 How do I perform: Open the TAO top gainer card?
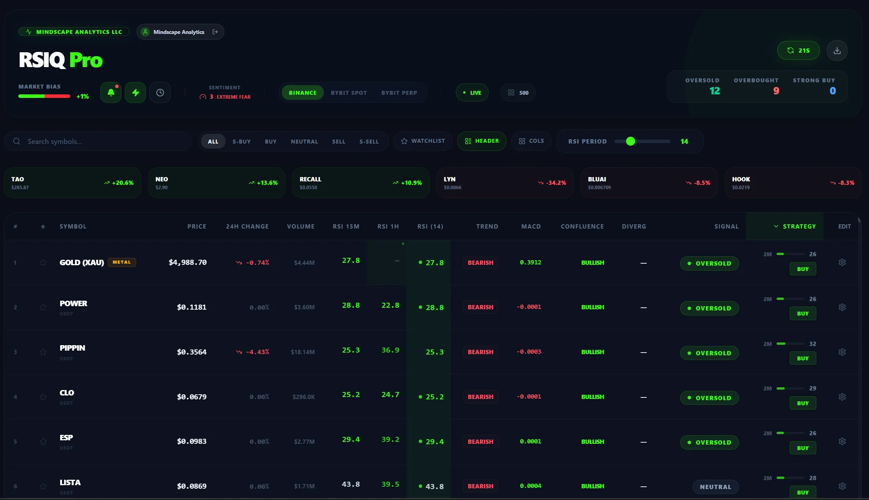73,183
